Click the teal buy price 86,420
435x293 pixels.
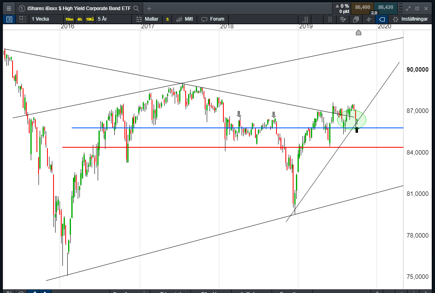tap(386, 7)
